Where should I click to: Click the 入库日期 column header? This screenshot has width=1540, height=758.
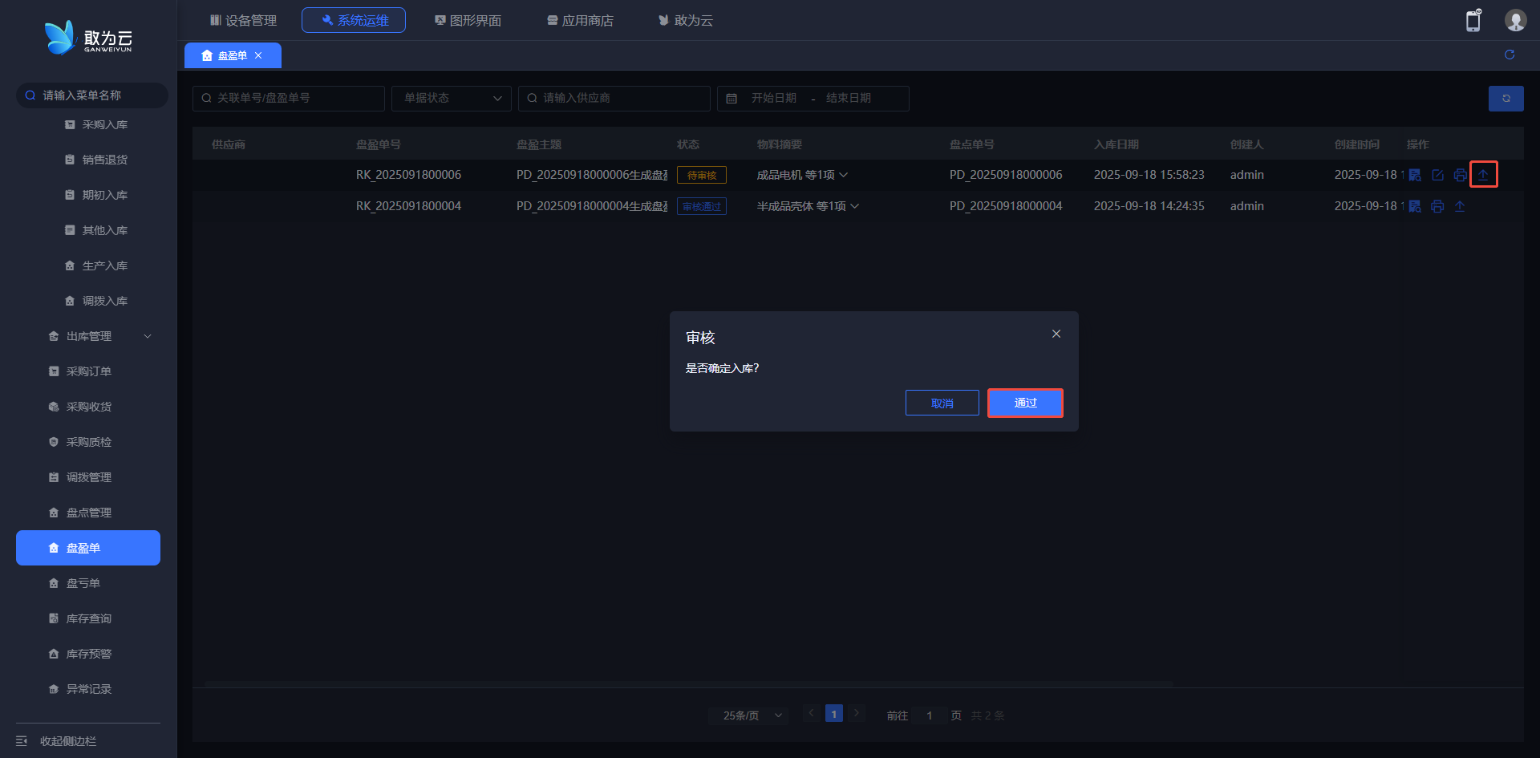click(x=1116, y=144)
